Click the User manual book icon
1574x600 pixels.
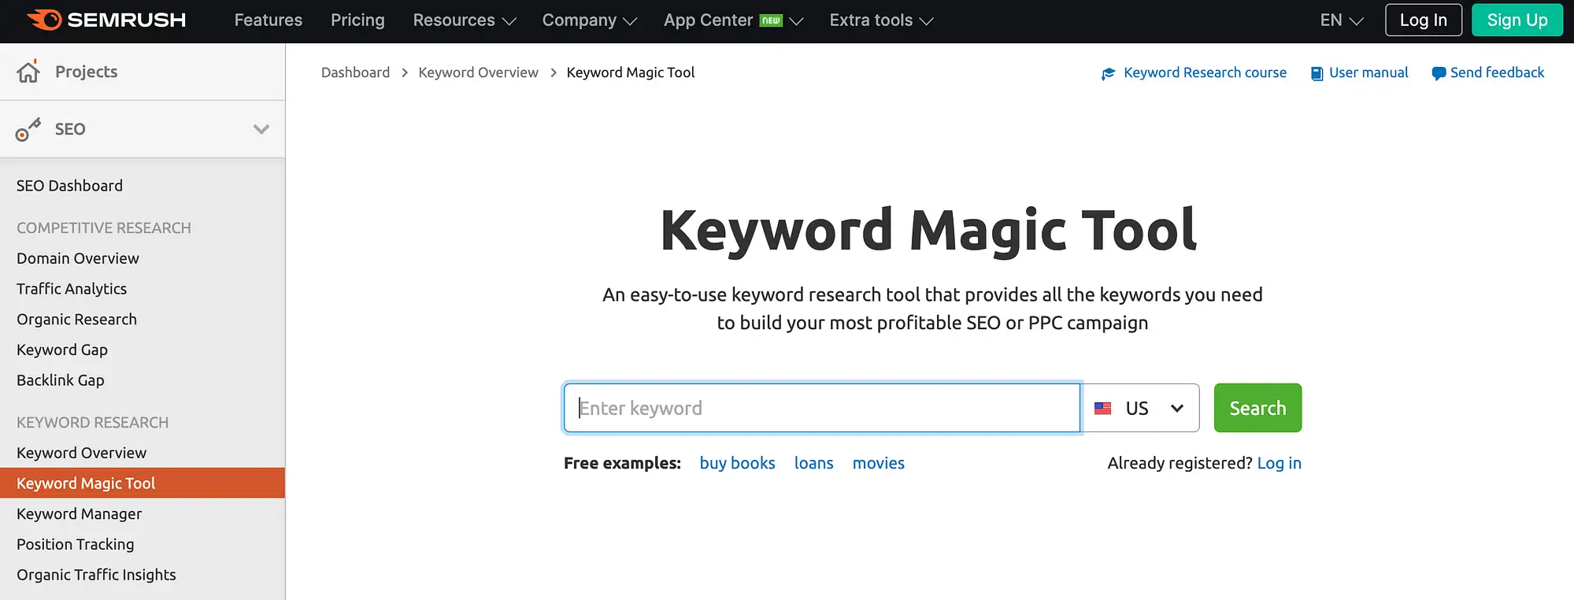click(x=1317, y=73)
